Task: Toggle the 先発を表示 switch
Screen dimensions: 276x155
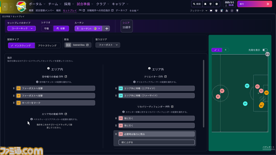Action: point(265,50)
